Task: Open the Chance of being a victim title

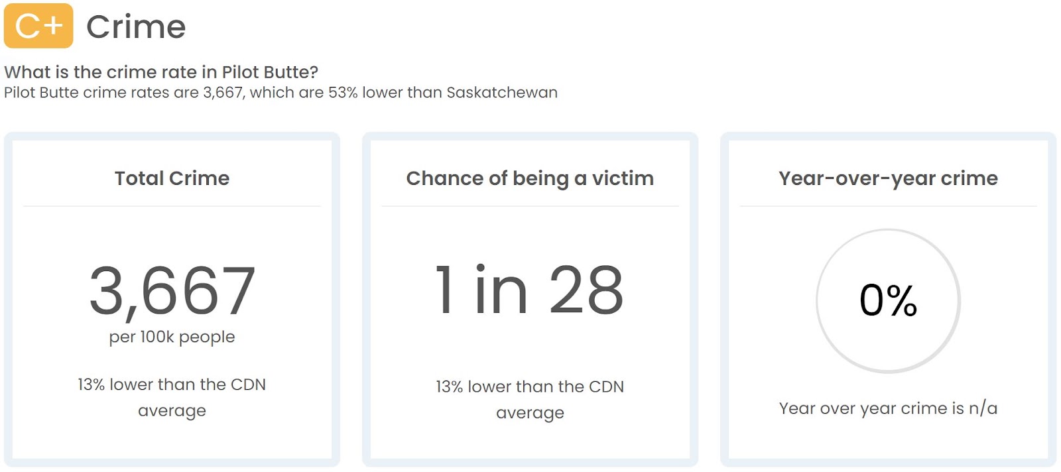Action: point(530,178)
